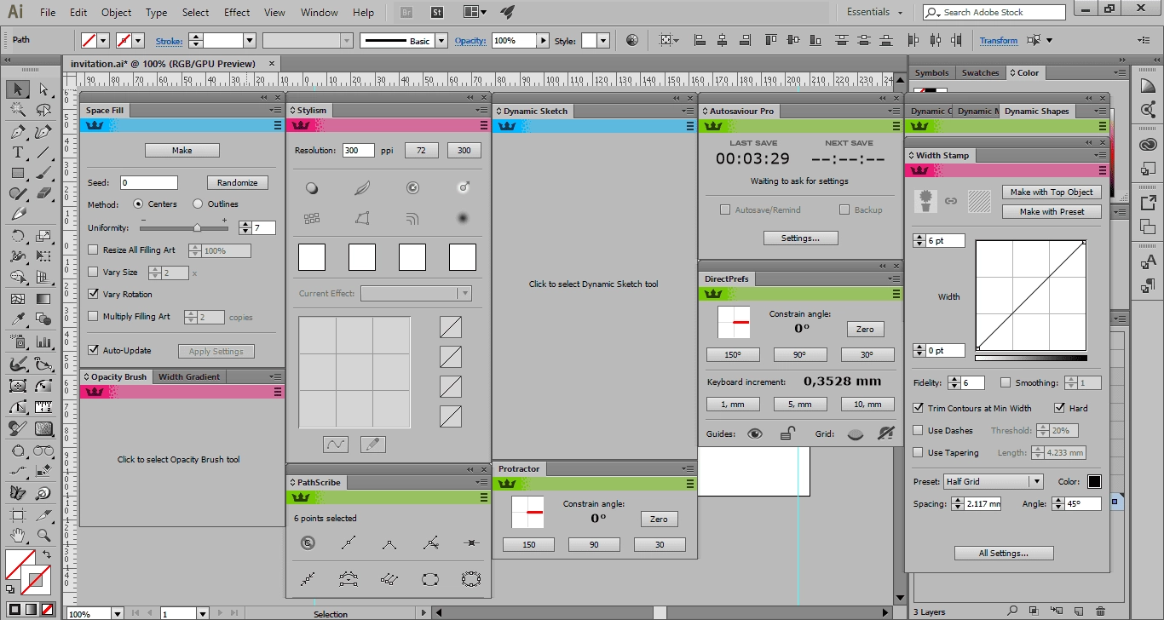Increment Uniformity value stepper
Viewport: 1164px width, 620px height.
tap(245, 224)
